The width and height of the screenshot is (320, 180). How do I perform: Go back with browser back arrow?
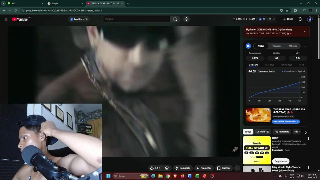coord(4,10)
